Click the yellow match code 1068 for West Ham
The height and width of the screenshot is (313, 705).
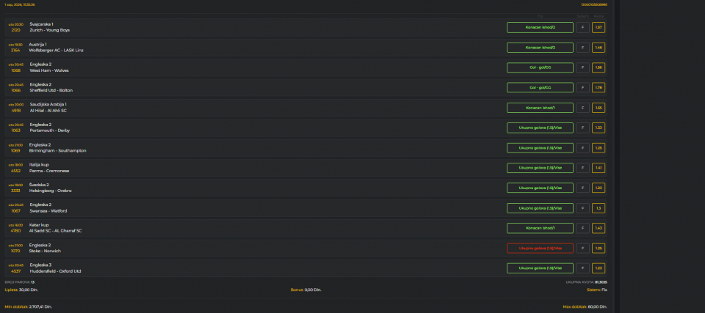[x=15, y=70]
